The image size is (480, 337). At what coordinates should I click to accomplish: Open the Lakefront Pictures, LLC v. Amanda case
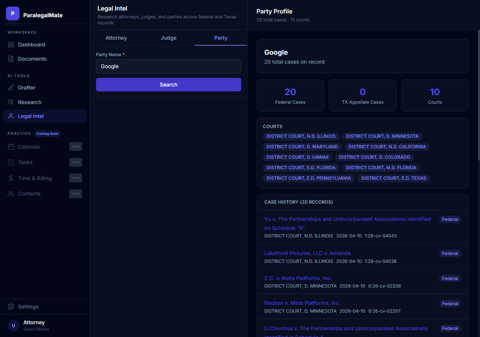307,253
